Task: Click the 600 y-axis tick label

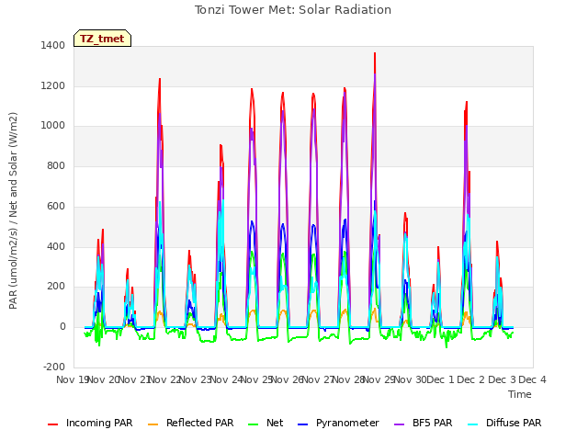Action: [56, 206]
